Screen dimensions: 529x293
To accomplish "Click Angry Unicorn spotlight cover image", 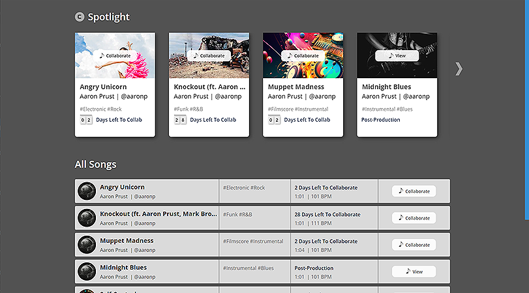I will point(115,55).
